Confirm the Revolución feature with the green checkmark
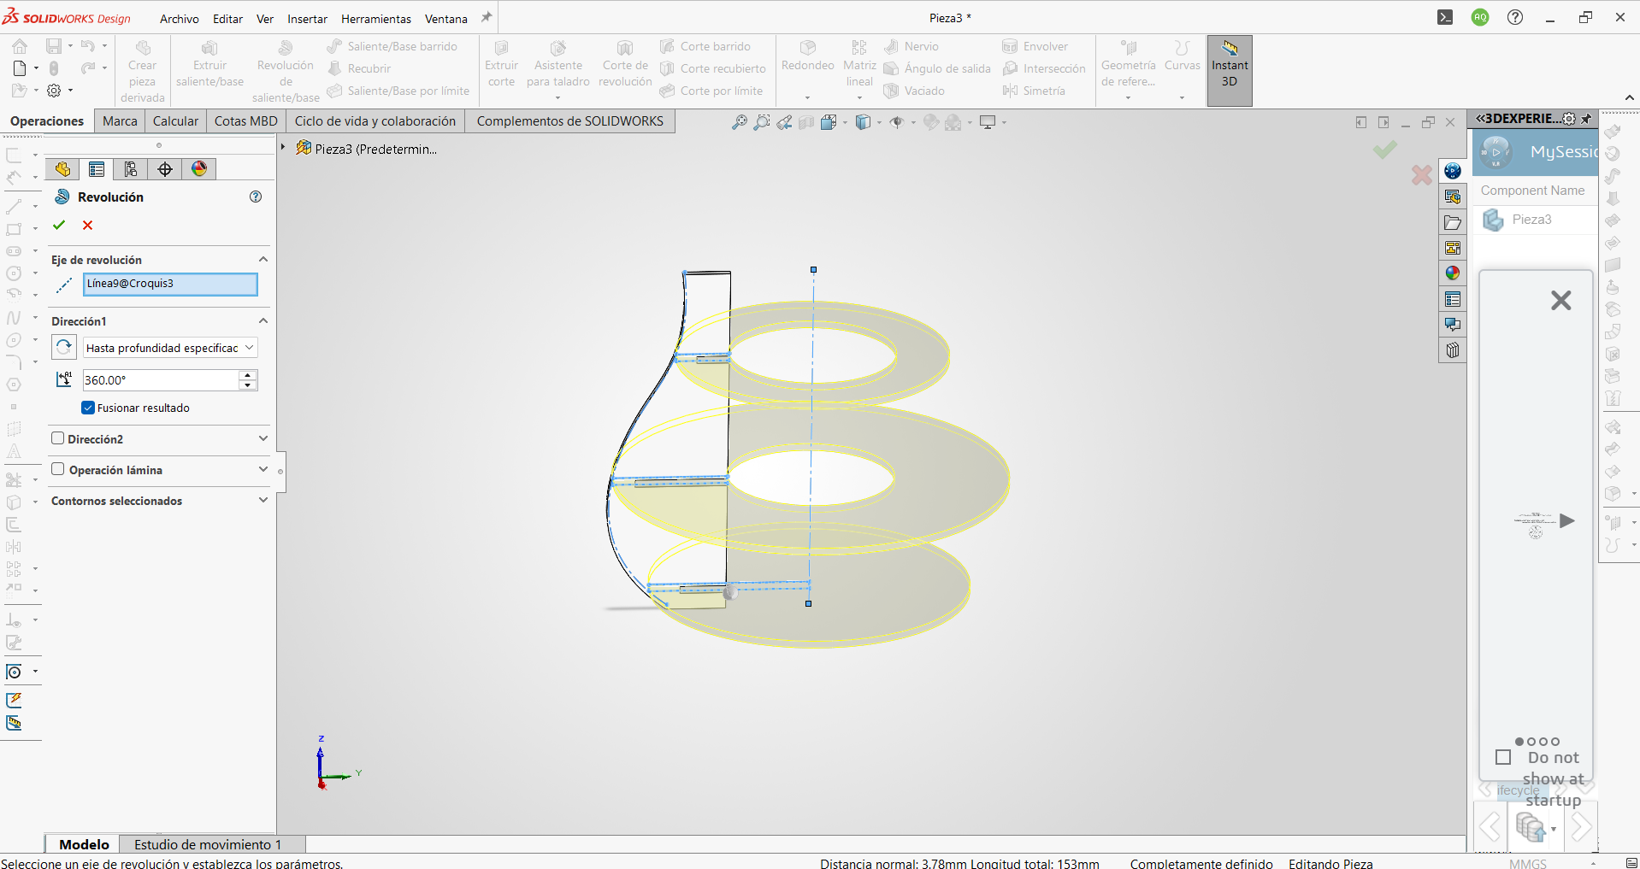 pos(59,225)
